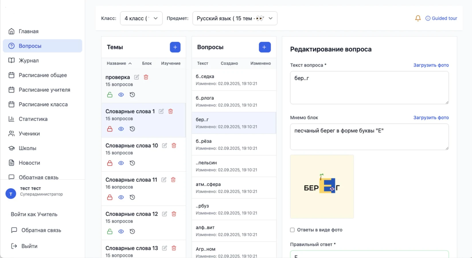This screenshot has width=472, height=258.
Task: Log out with 'Выйти'
Action: click(x=24, y=246)
